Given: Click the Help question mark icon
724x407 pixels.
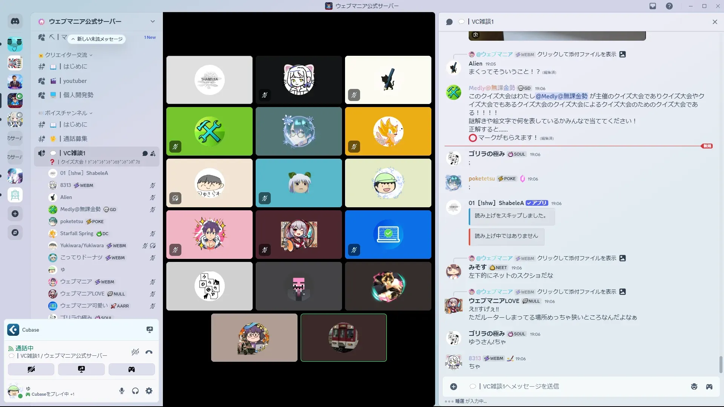Looking at the screenshot, I should click(x=669, y=6).
